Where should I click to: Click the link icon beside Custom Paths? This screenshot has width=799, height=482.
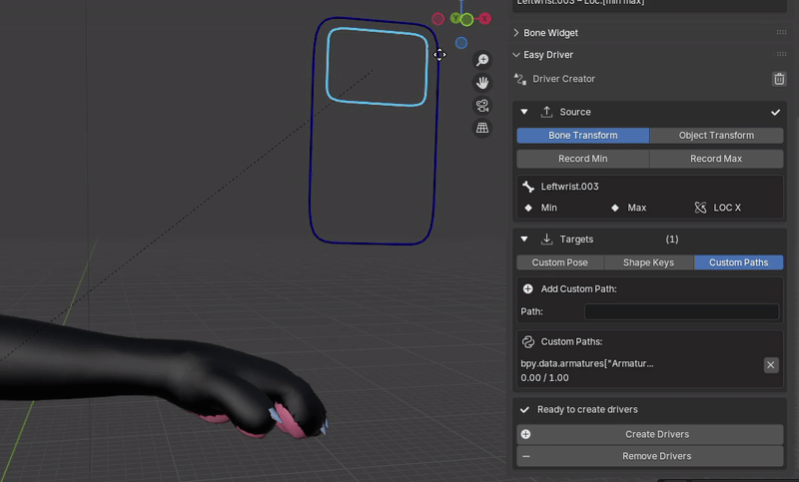[528, 342]
